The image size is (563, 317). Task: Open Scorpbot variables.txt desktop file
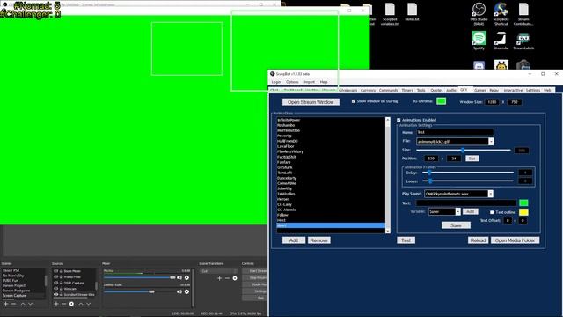tap(390, 14)
